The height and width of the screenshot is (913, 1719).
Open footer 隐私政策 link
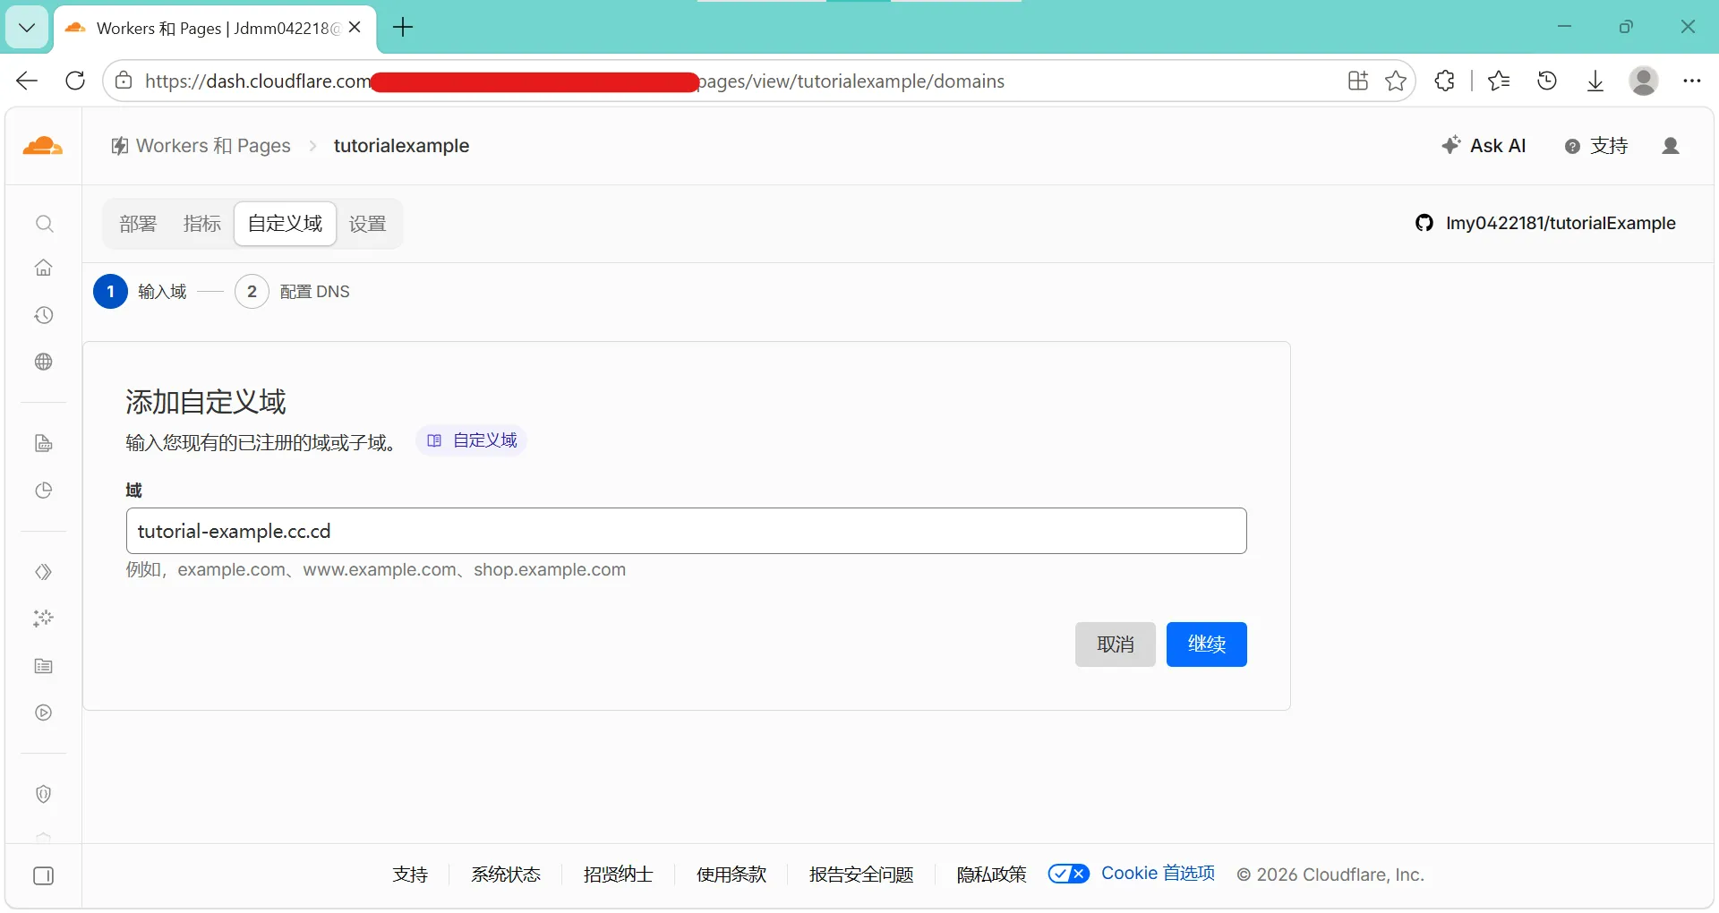pyautogui.click(x=991, y=875)
